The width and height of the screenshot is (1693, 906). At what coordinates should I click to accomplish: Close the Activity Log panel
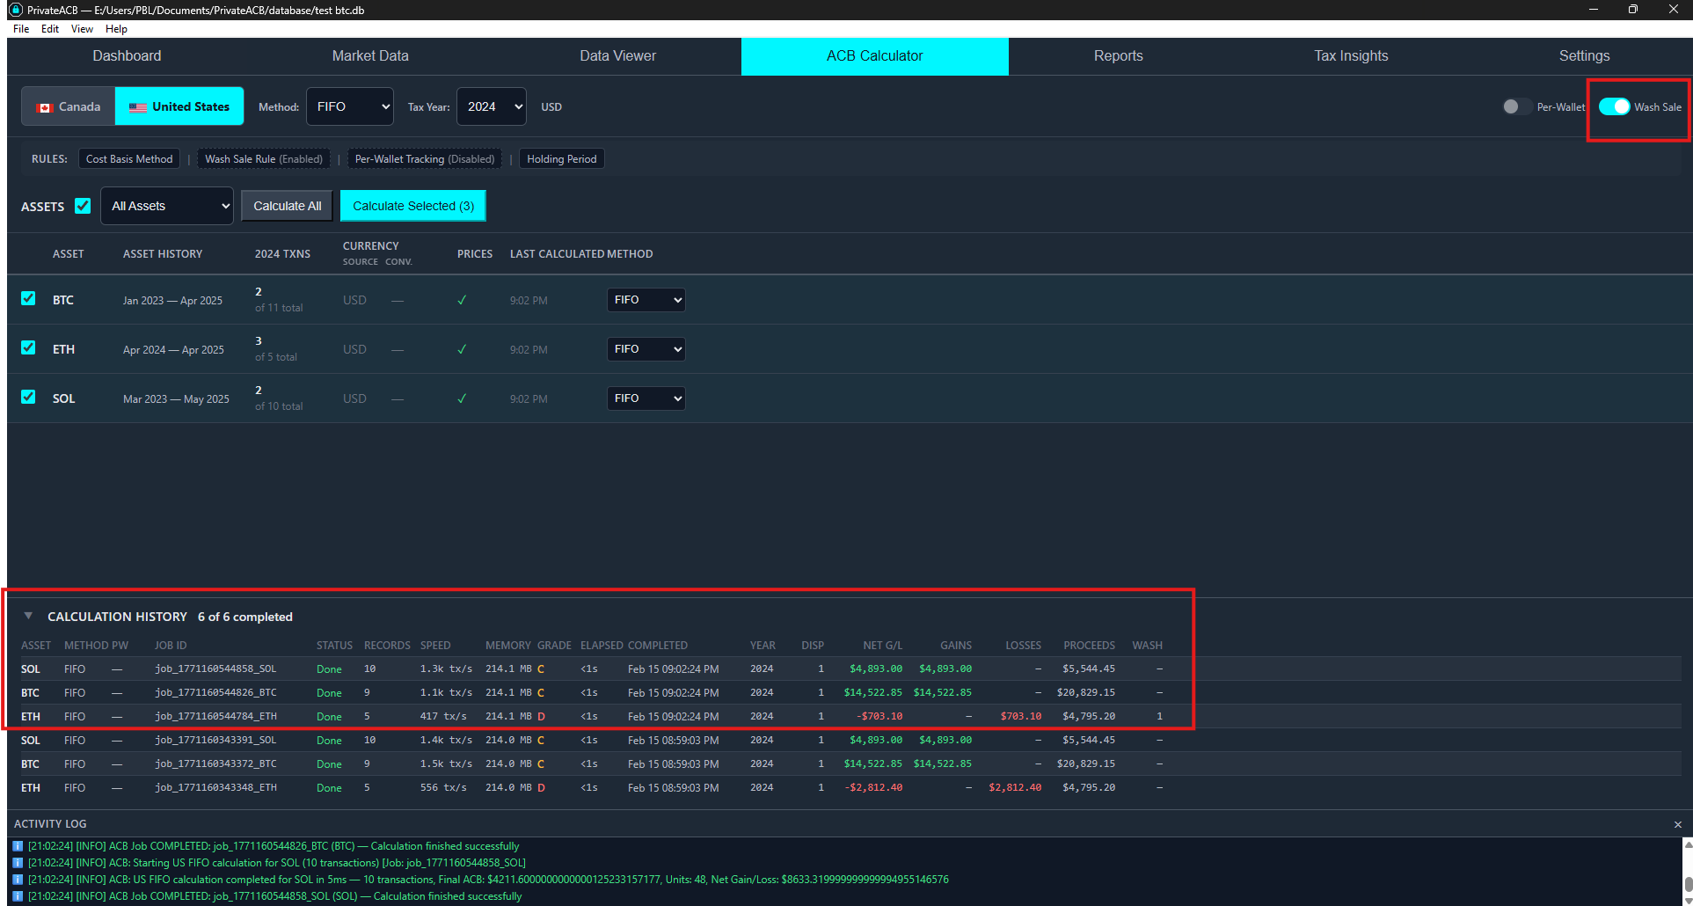tap(1677, 824)
